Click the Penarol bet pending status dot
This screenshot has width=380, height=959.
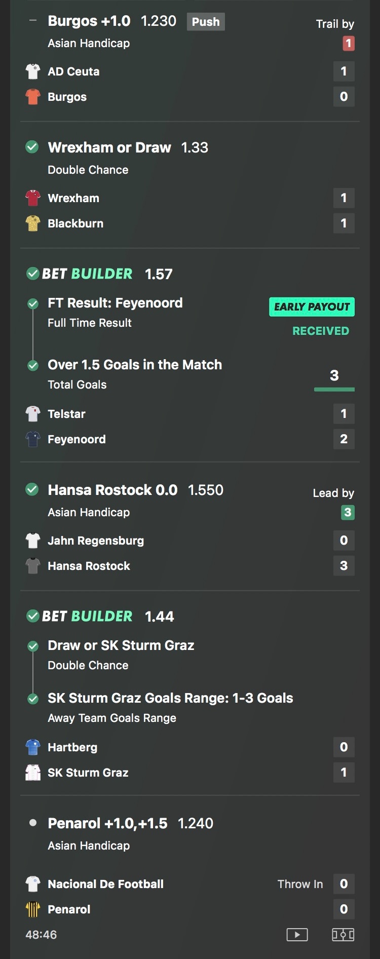click(x=33, y=823)
